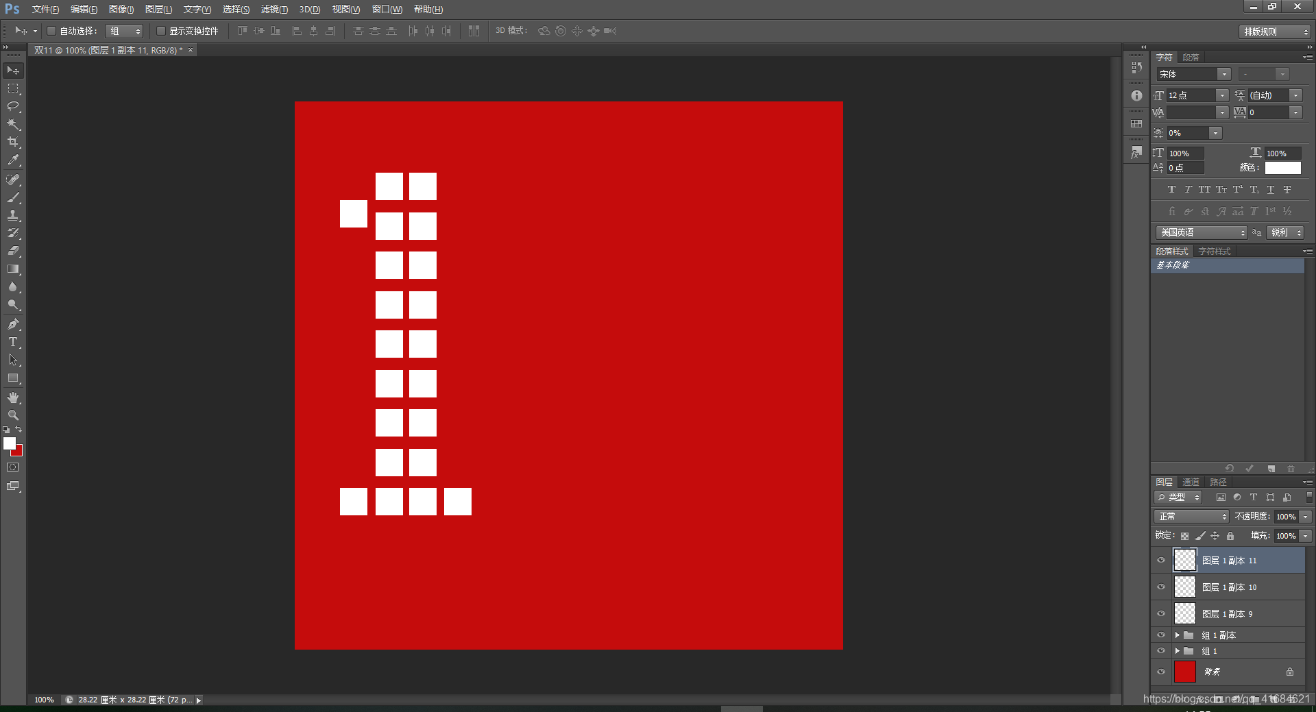The height and width of the screenshot is (712, 1316).
Task: Select the Blur tool
Action: [x=13, y=286]
